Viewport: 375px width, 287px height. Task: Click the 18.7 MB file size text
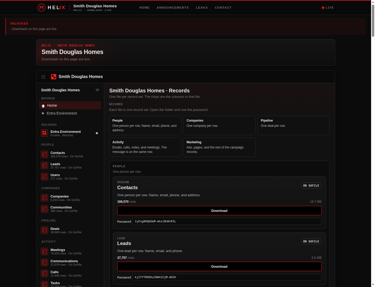(316, 202)
